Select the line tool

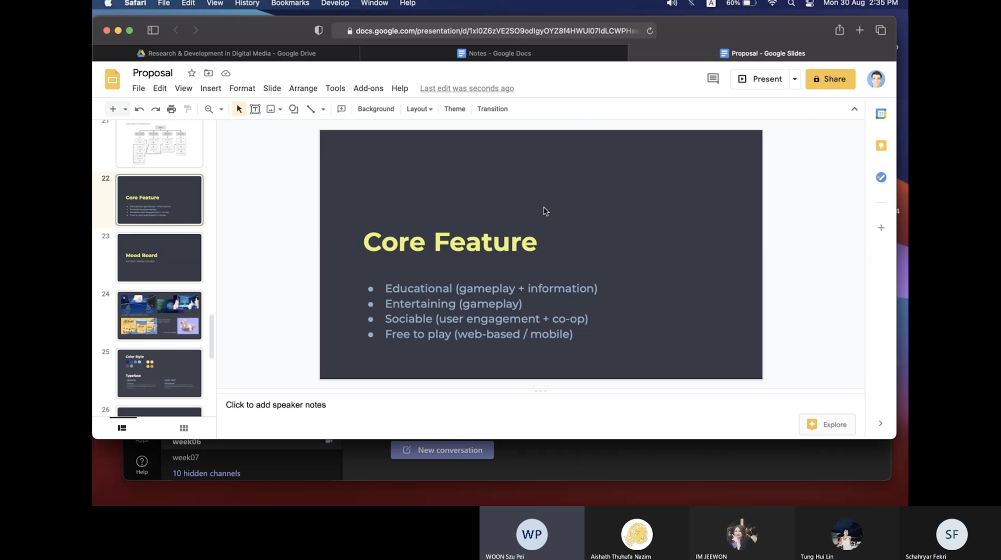[x=311, y=109]
